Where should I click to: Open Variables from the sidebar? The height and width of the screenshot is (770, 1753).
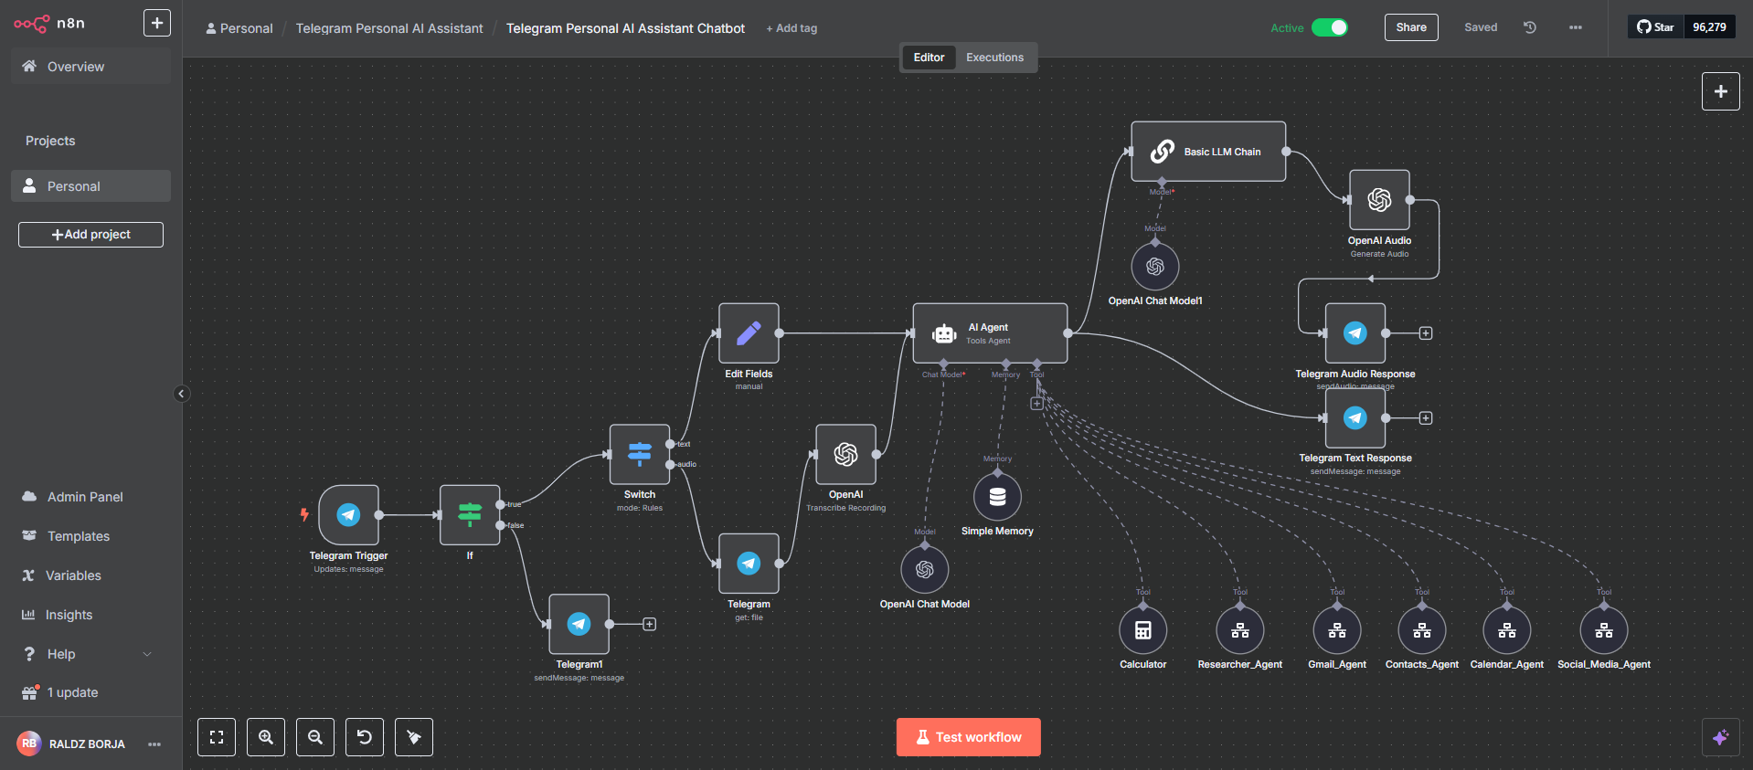click(x=90, y=575)
